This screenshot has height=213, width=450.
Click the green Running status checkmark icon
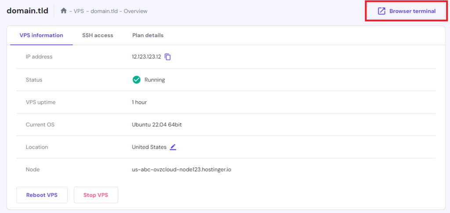pos(136,80)
